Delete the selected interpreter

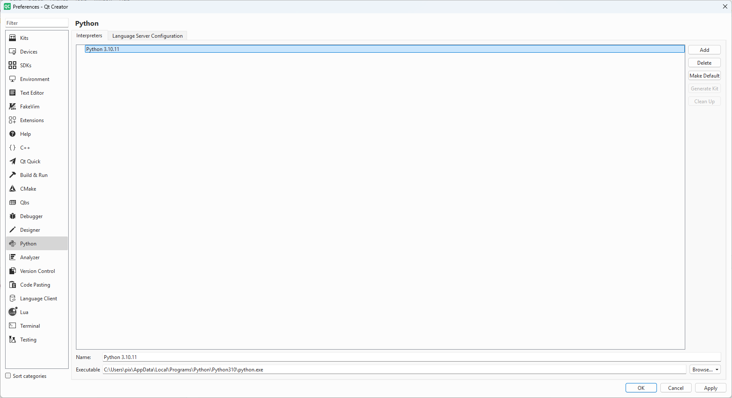tap(705, 63)
